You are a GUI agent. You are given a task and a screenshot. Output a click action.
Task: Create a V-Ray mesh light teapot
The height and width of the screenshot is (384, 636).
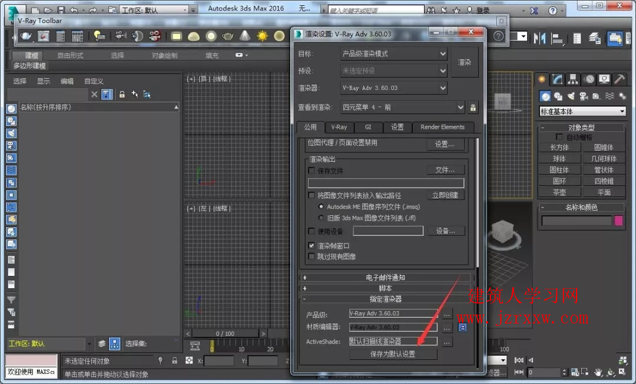(228, 36)
